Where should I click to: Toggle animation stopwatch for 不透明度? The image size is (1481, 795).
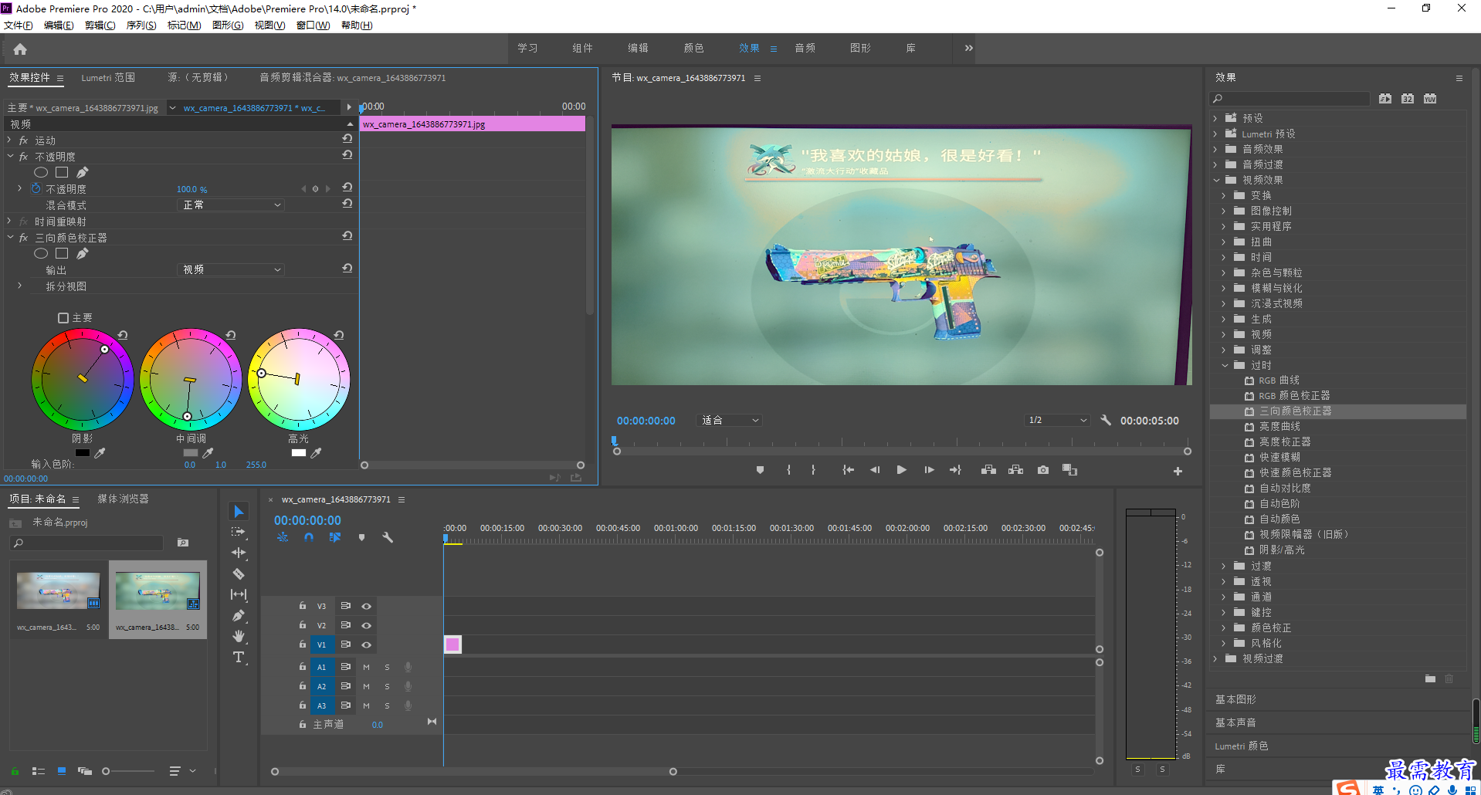tap(36, 188)
